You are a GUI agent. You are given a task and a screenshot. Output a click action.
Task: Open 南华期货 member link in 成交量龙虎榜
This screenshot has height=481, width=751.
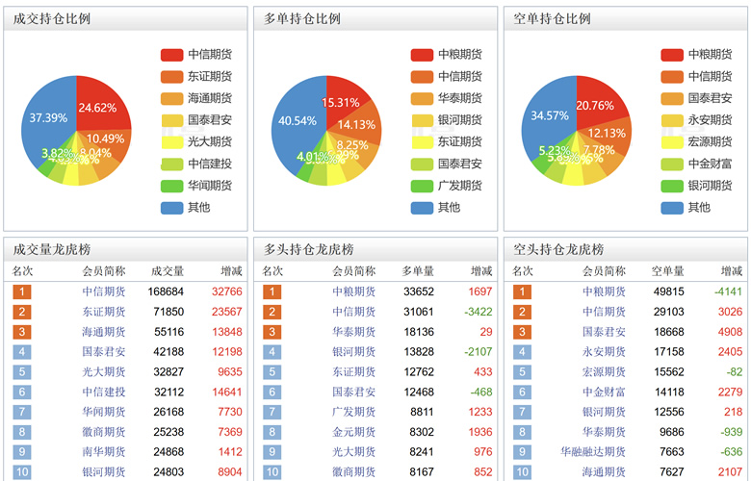click(x=104, y=452)
